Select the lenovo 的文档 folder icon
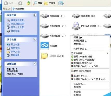The image size is (111, 96). (44, 56)
